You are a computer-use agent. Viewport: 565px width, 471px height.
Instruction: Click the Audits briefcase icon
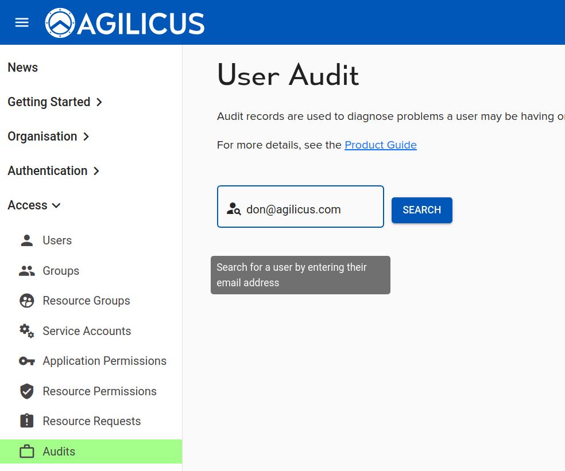coord(26,451)
